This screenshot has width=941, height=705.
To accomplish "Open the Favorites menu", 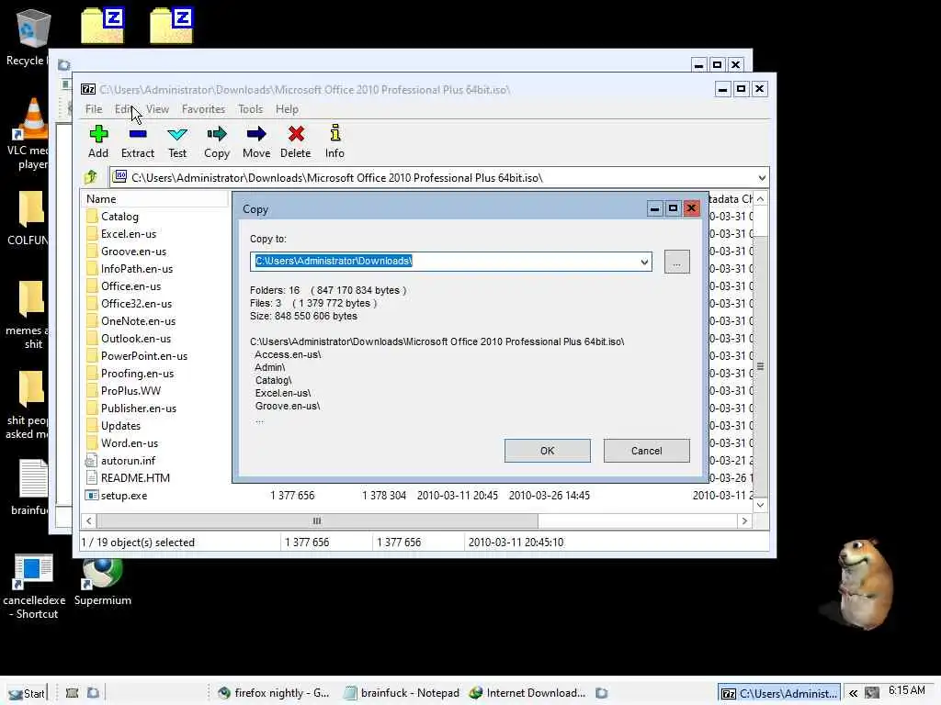I will (203, 109).
